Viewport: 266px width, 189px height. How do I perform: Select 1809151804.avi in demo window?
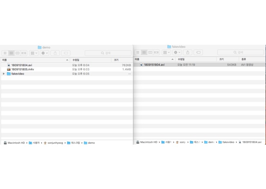click(67, 65)
